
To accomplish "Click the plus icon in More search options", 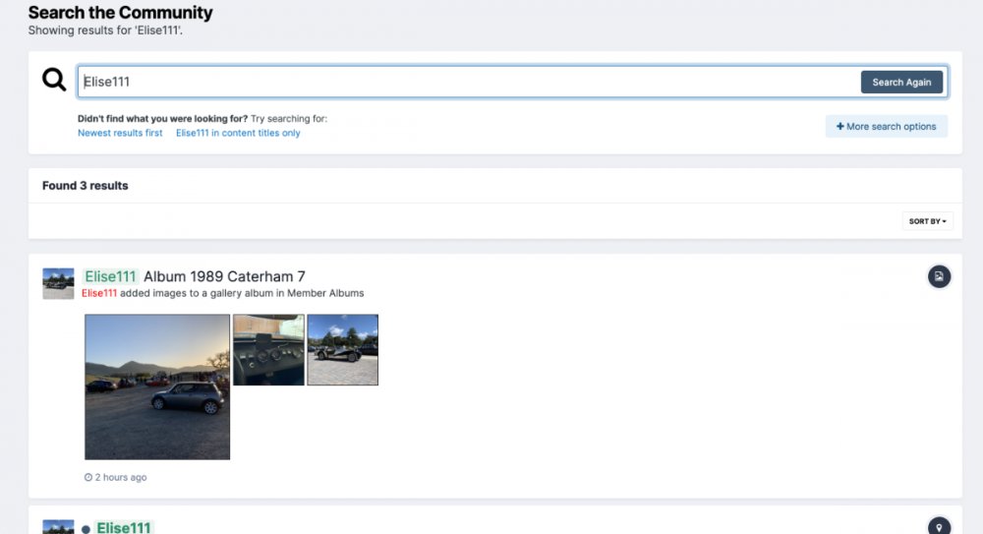I will pyautogui.click(x=840, y=127).
